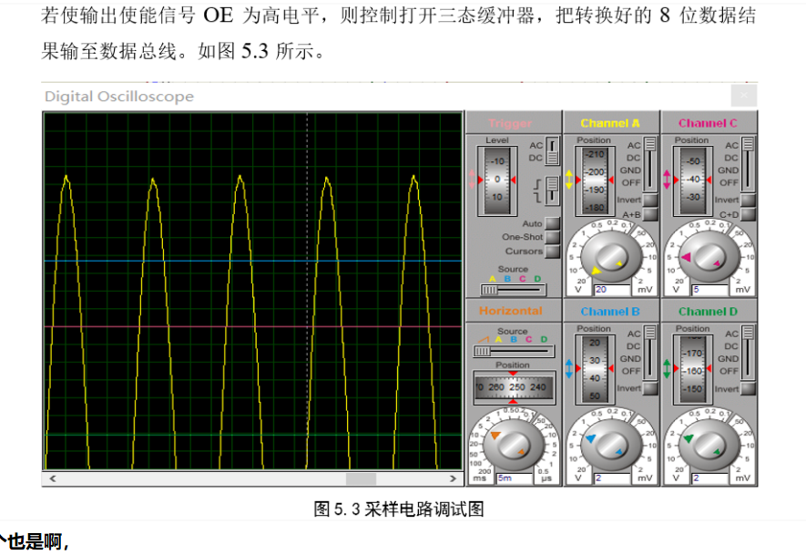Click the horizontal scrollbar thumb under the display
Viewport: 806px width, 555px height.
(x=361, y=478)
